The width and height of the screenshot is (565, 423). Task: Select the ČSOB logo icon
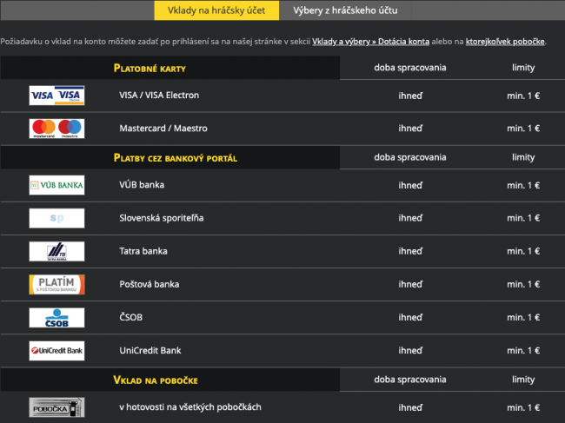[x=56, y=318]
